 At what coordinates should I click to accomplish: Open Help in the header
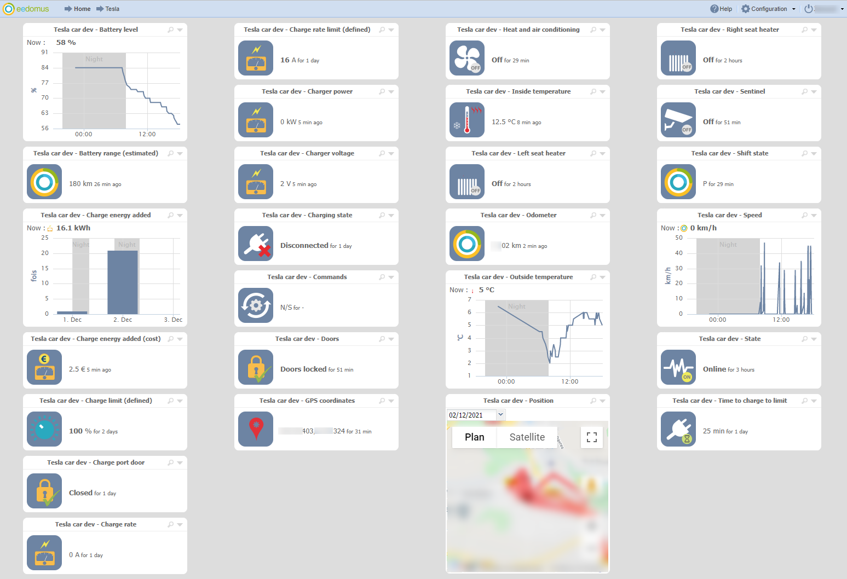tap(721, 9)
